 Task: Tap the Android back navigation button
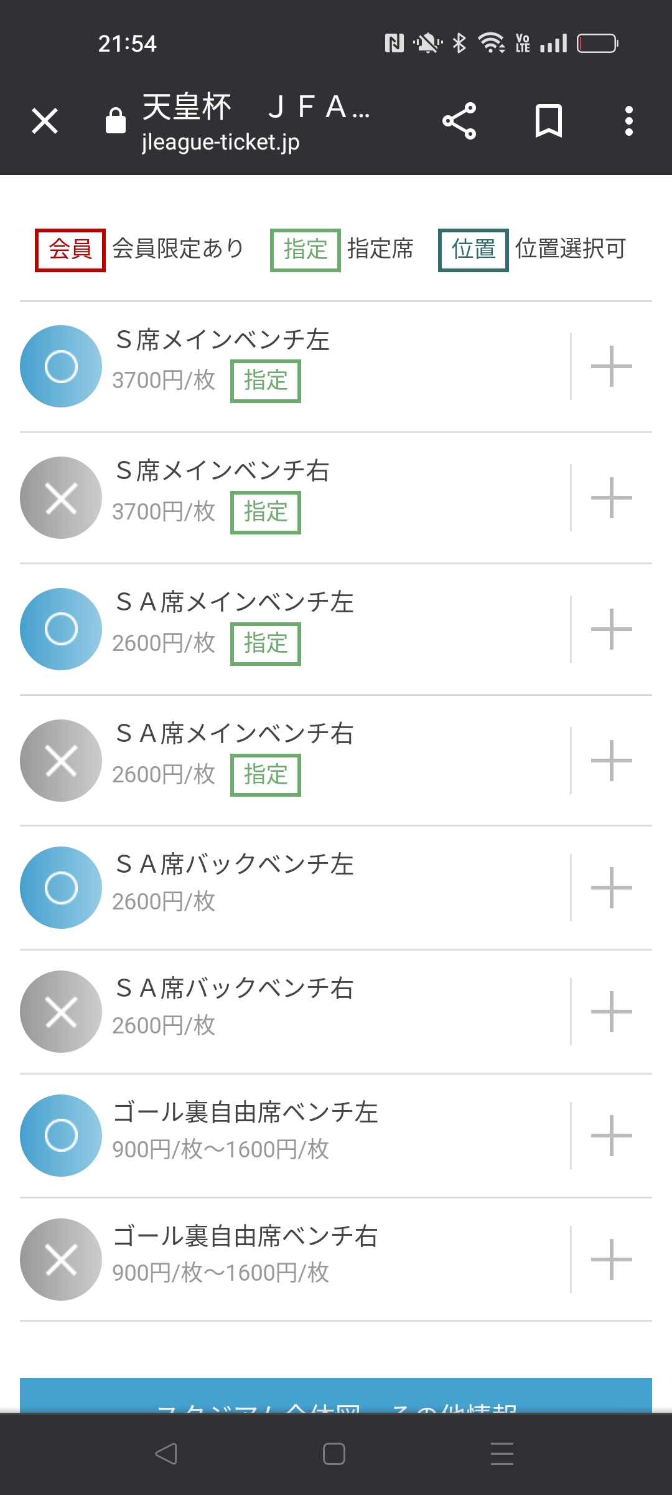[x=166, y=1454]
